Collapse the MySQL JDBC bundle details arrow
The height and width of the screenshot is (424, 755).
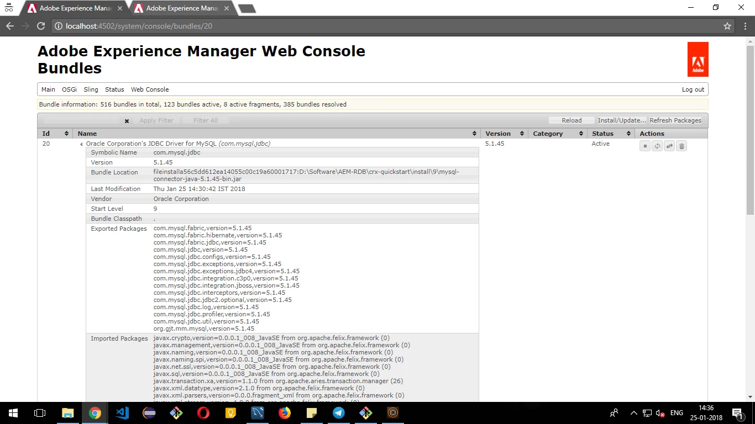[81, 144]
